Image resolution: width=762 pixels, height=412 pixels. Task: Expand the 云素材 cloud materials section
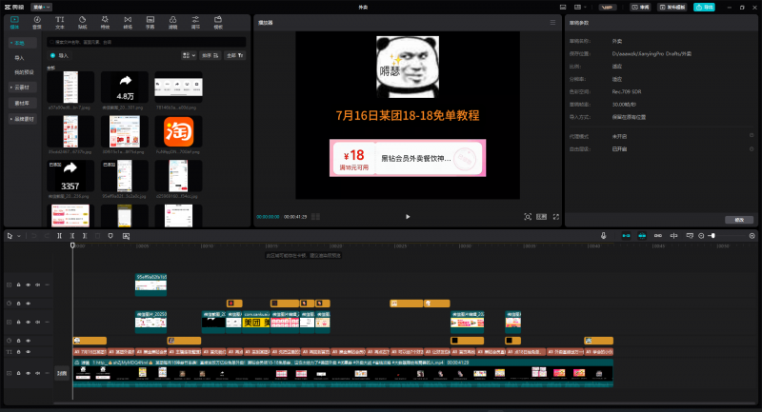coord(23,86)
